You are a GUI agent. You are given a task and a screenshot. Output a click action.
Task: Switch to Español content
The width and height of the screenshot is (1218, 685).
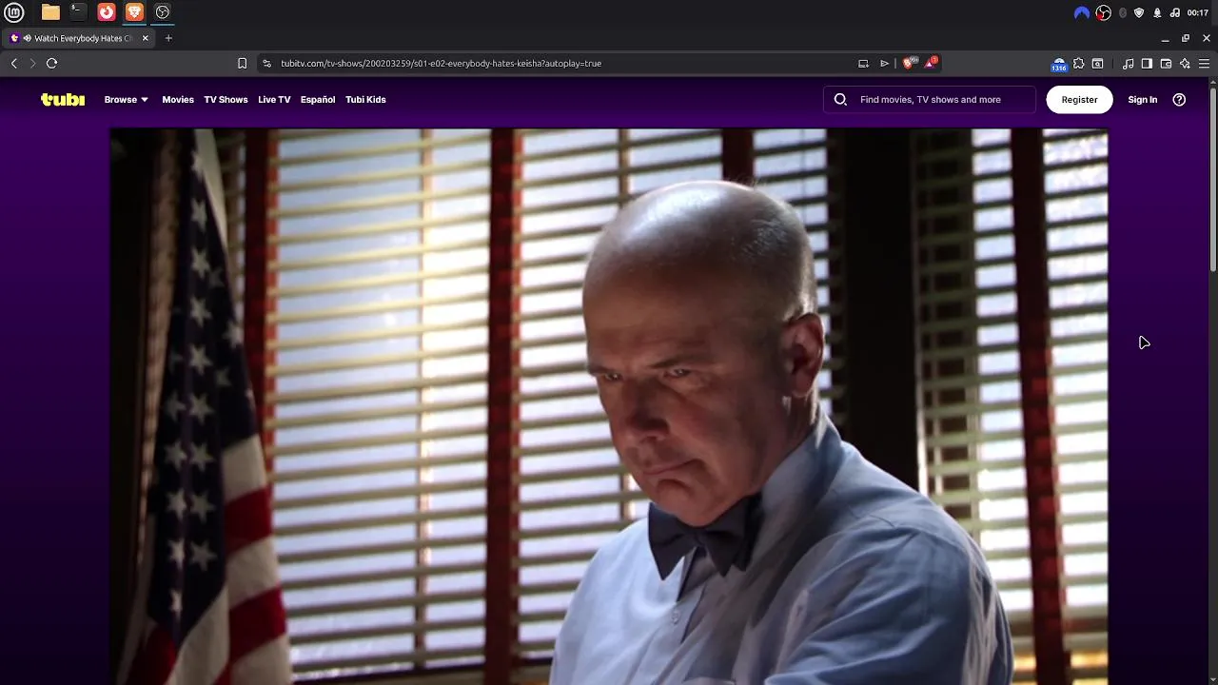318,99
